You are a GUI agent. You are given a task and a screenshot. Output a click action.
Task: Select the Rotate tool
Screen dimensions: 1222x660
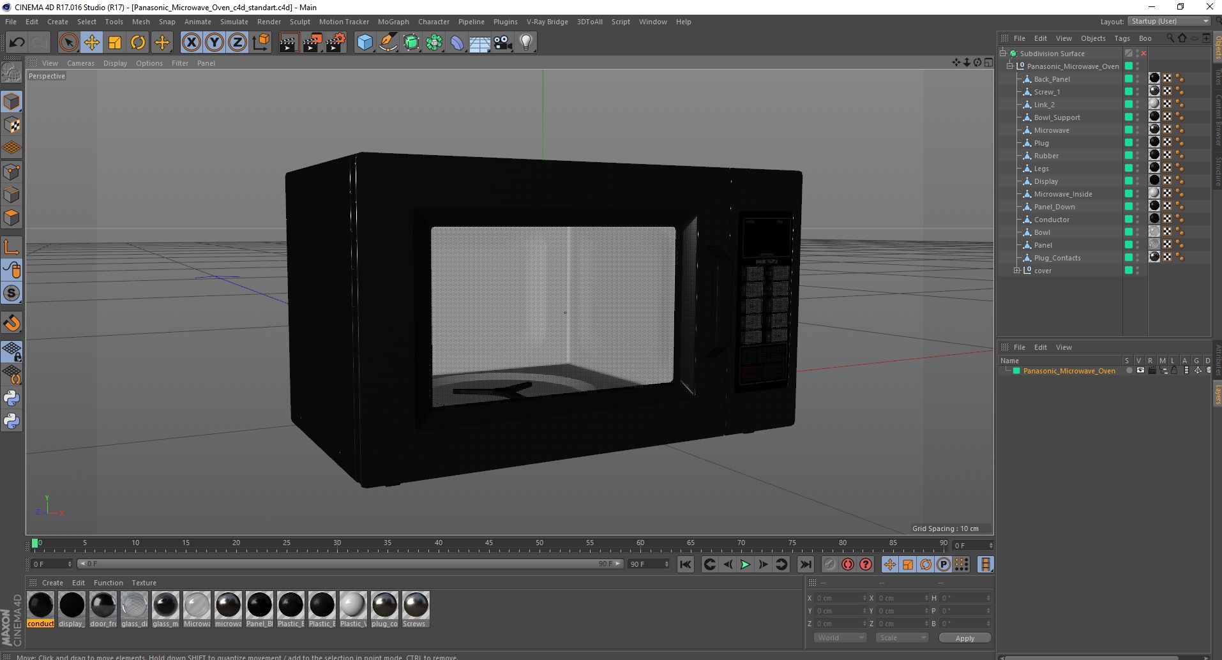138,43
